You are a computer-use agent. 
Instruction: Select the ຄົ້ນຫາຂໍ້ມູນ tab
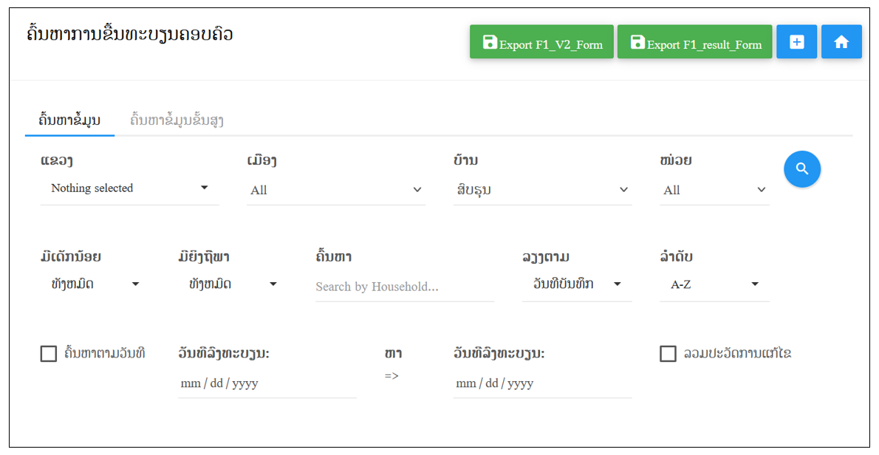70,120
